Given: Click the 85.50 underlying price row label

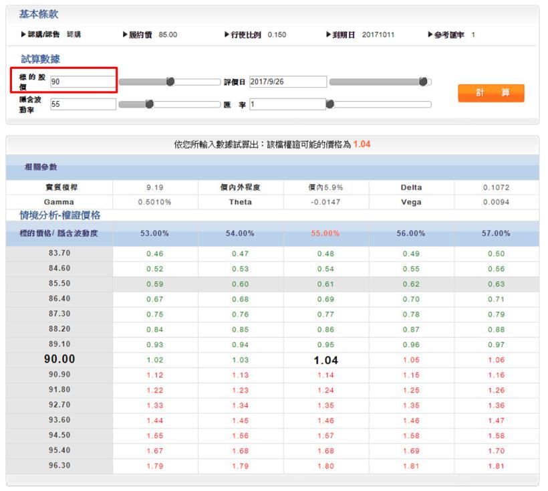Looking at the screenshot, I should tap(59, 283).
